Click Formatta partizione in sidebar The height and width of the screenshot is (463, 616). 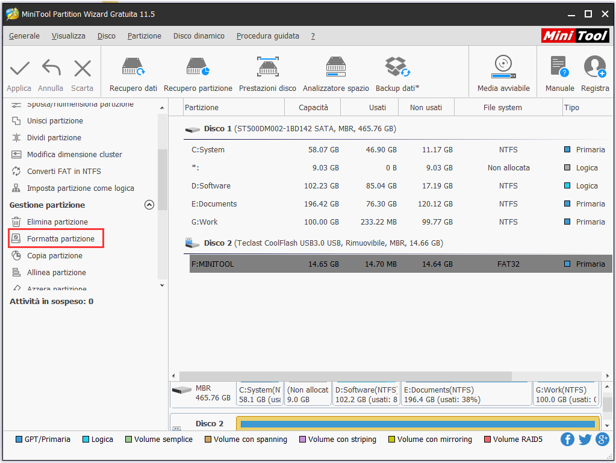[60, 239]
